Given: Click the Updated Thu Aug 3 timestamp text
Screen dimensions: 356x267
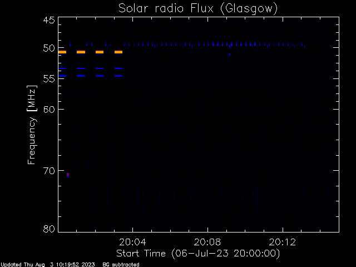Looking at the screenshot, I should click(48, 264).
